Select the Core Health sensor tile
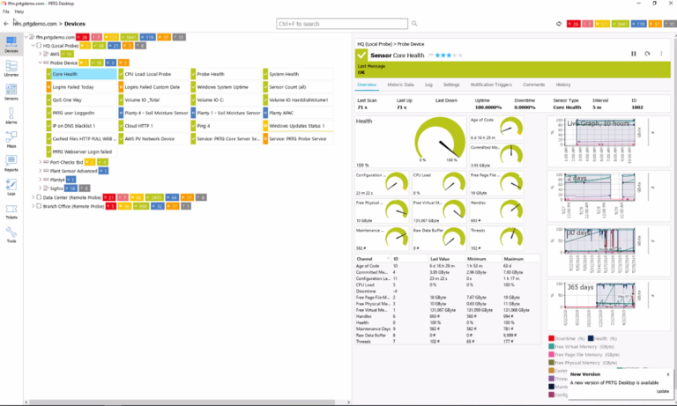The height and width of the screenshot is (406, 677). [x=82, y=74]
